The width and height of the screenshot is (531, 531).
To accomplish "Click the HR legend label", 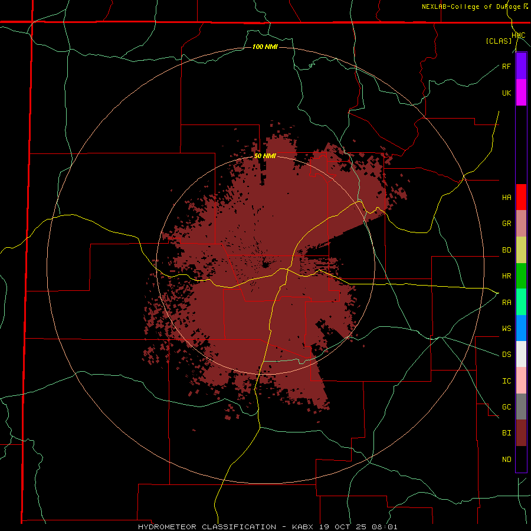I will click(506, 276).
